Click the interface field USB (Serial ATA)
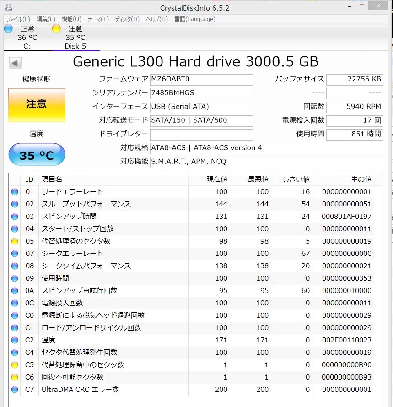 pos(201,107)
